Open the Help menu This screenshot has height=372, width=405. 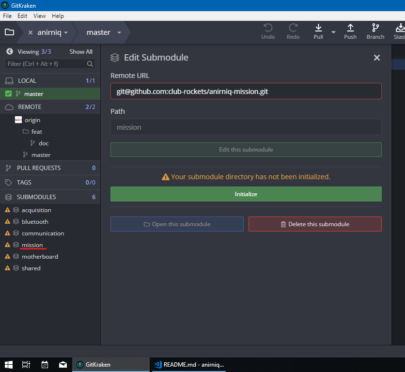[x=58, y=16]
